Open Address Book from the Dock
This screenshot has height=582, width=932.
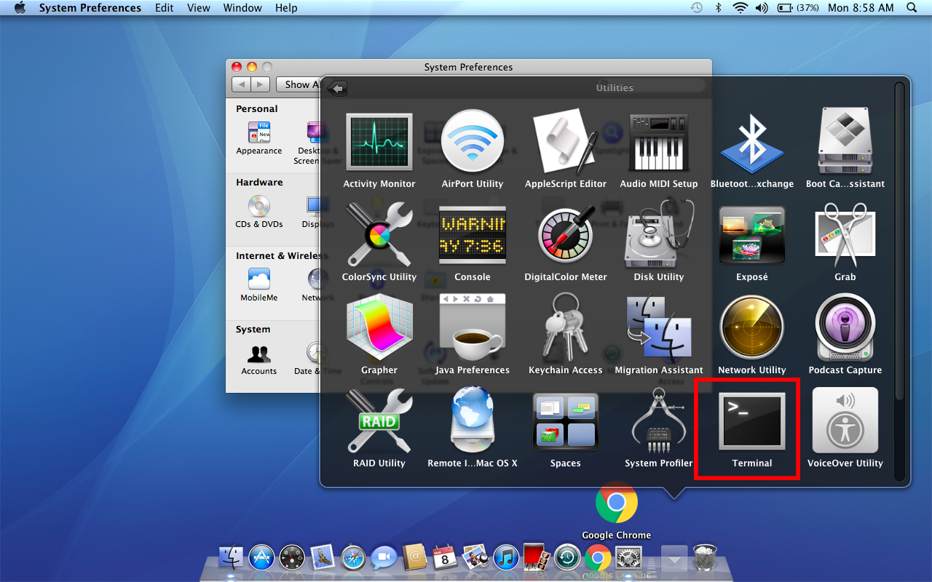[x=414, y=558]
